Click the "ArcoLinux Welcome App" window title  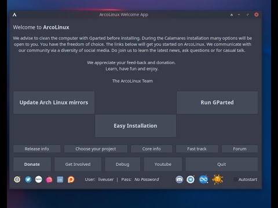124,14
